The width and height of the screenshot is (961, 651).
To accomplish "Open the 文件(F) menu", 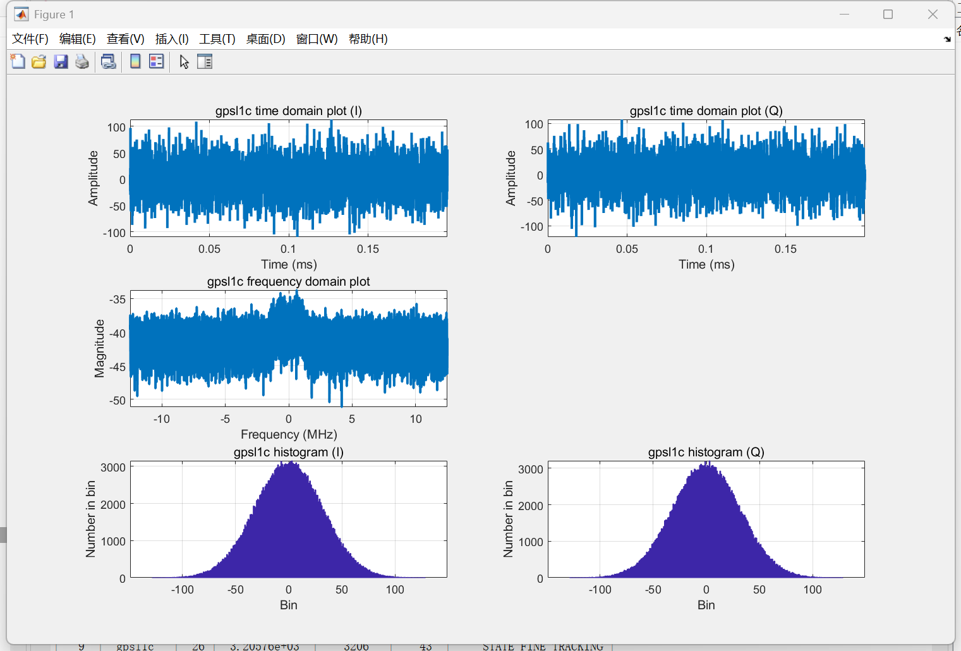I will tap(30, 39).
